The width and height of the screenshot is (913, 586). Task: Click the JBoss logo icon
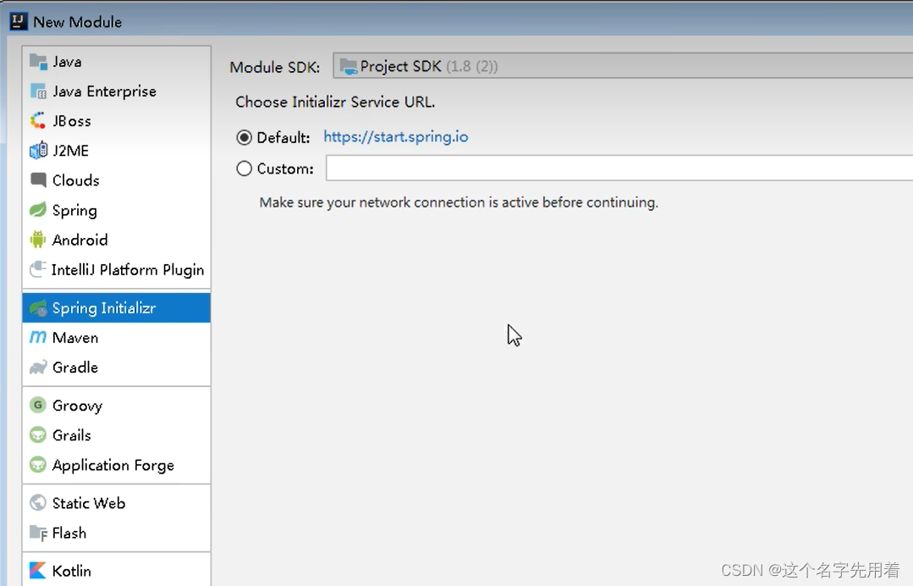[x=38, y=121]
